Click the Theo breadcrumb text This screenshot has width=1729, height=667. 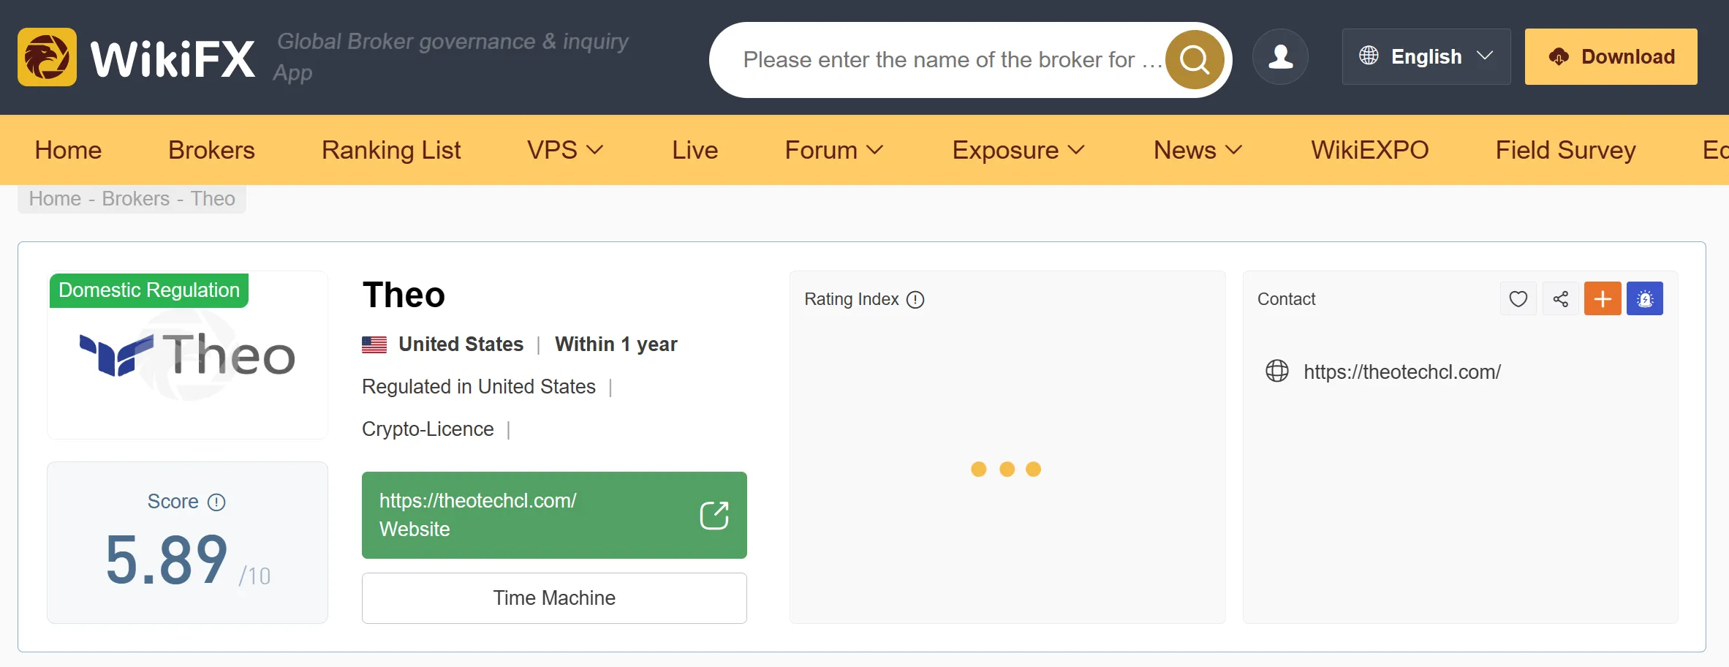[x=213, y=199]
